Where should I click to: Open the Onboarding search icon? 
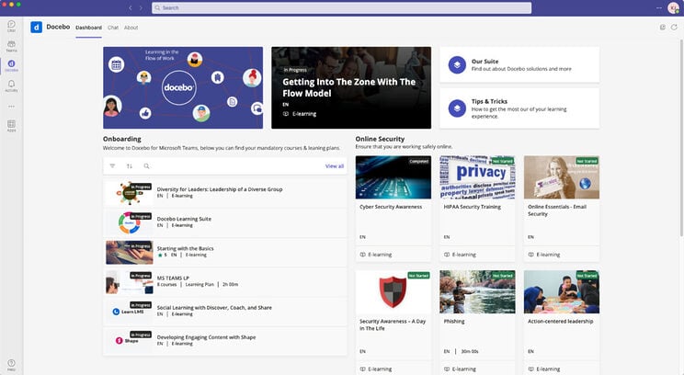click(146, 165)
